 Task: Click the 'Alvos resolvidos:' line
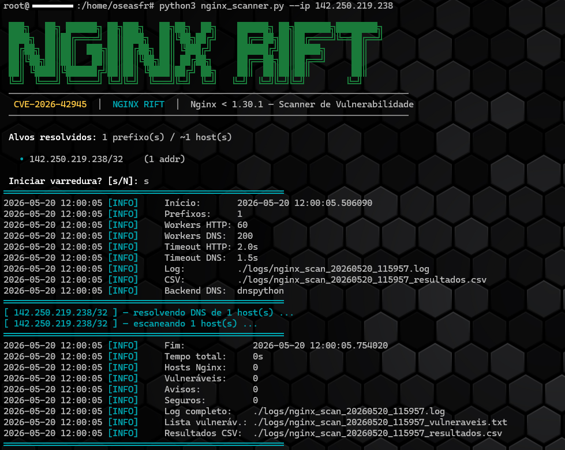120,137
